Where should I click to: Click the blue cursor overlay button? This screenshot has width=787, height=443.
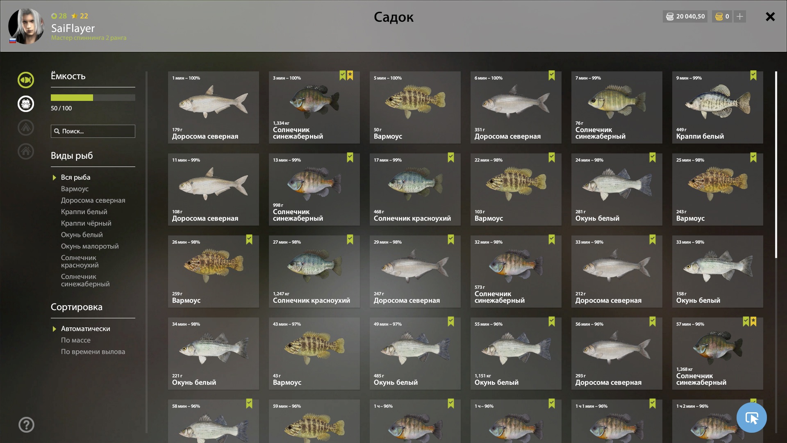click(x=752, y=418)
